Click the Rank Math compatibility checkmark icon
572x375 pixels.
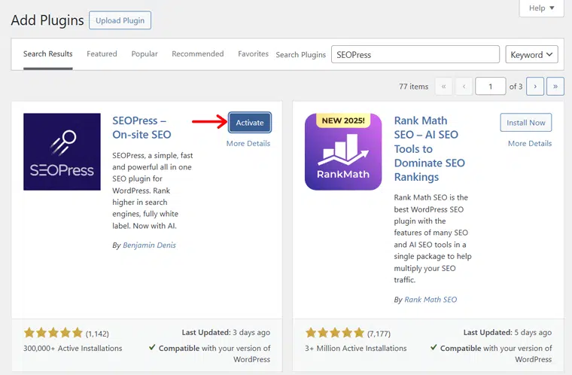click(434, 347)
